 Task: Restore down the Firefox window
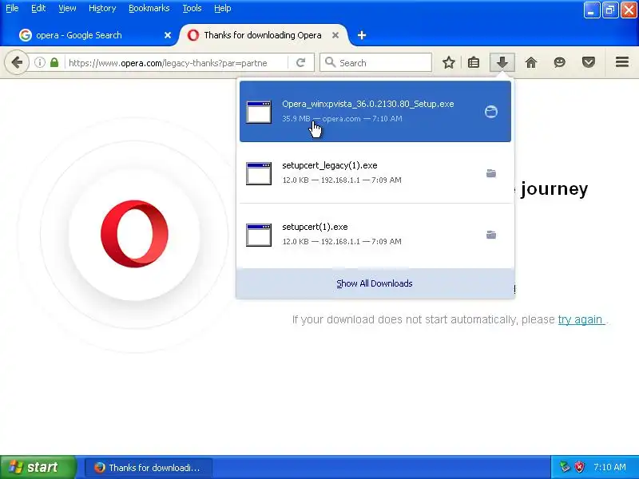(x=610, y=10)
